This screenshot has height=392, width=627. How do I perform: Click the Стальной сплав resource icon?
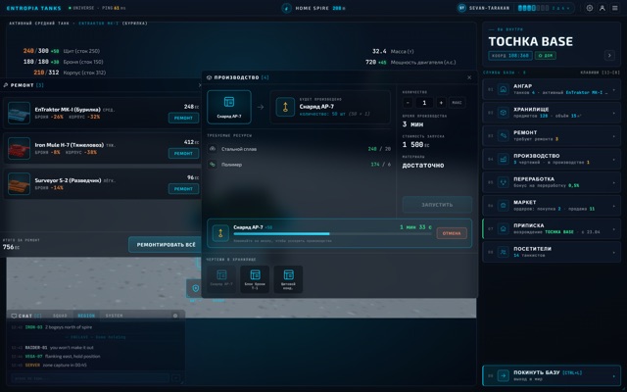point(213,149)
